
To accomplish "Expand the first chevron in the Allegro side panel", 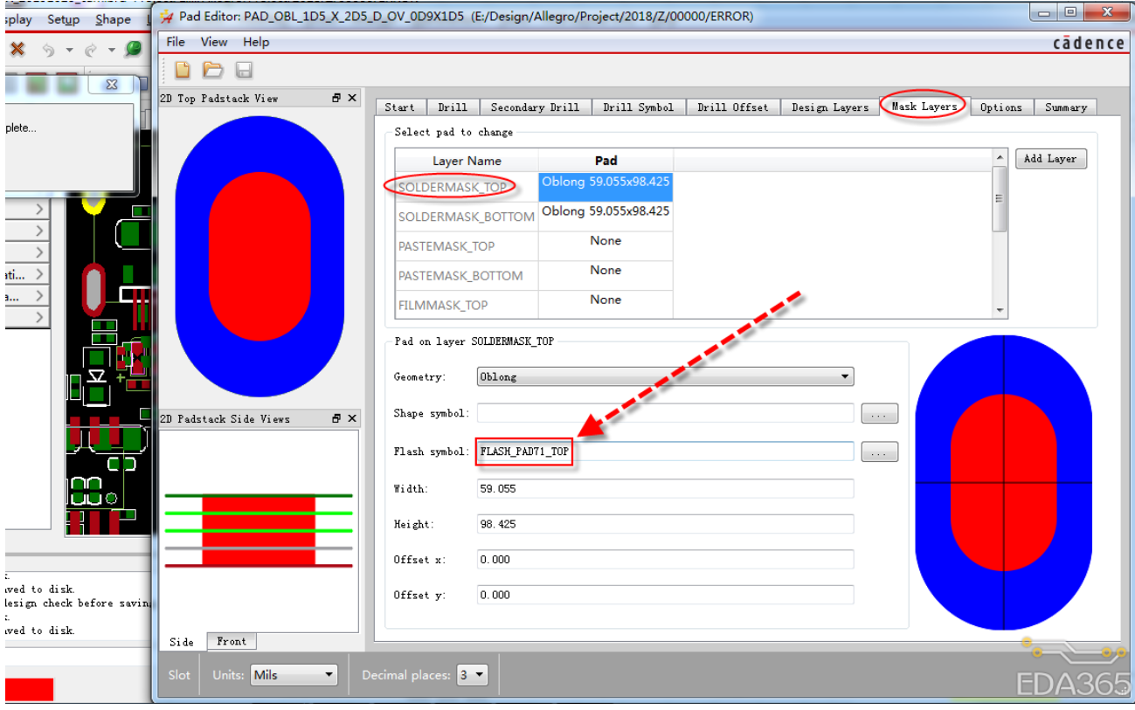I will tap(40, 210).
